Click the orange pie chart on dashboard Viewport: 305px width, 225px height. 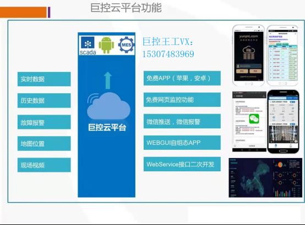tap(280, 165)
